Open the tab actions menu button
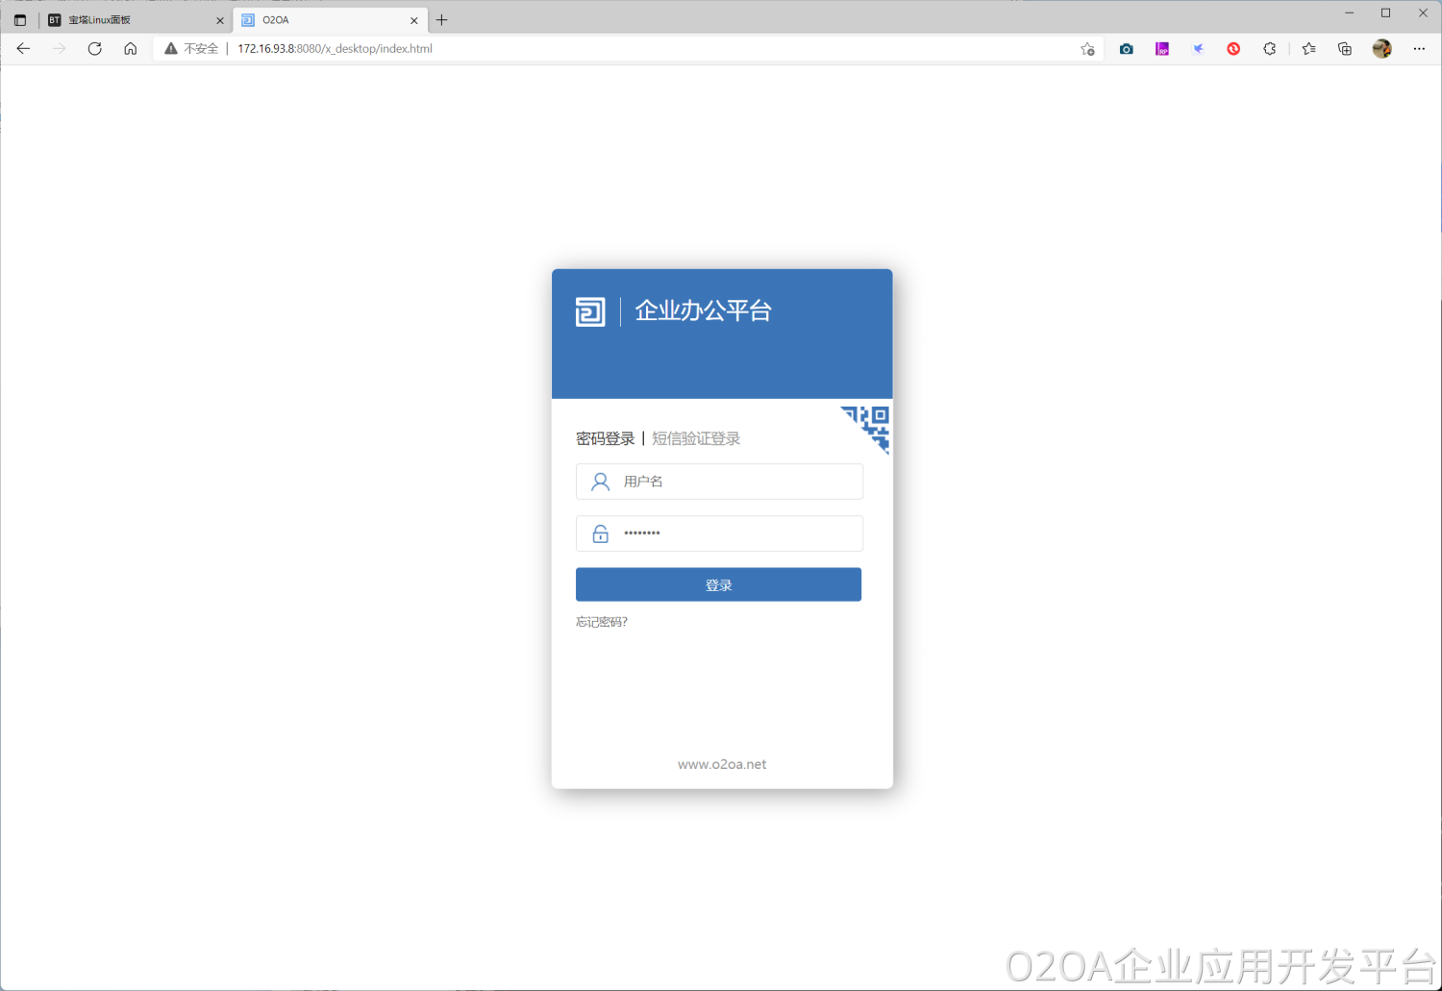Viewport: 1442px width, 991px height. point(20,20)
